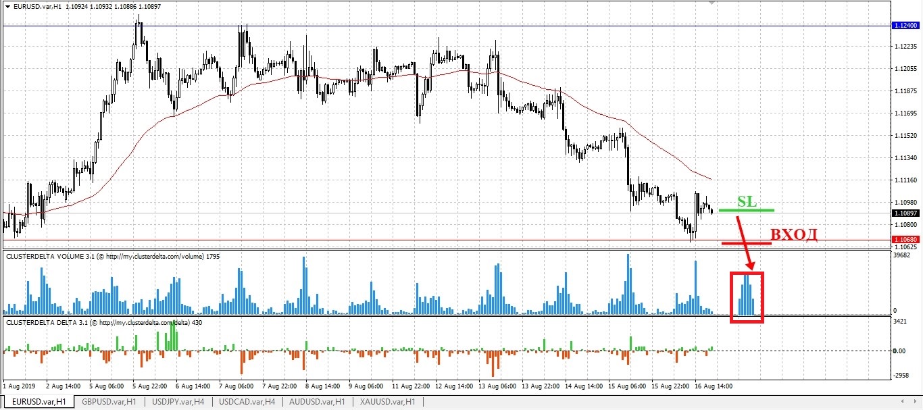
Task: Click the 9 Aug 06:00 time label
Action: (x=366, y=387)
